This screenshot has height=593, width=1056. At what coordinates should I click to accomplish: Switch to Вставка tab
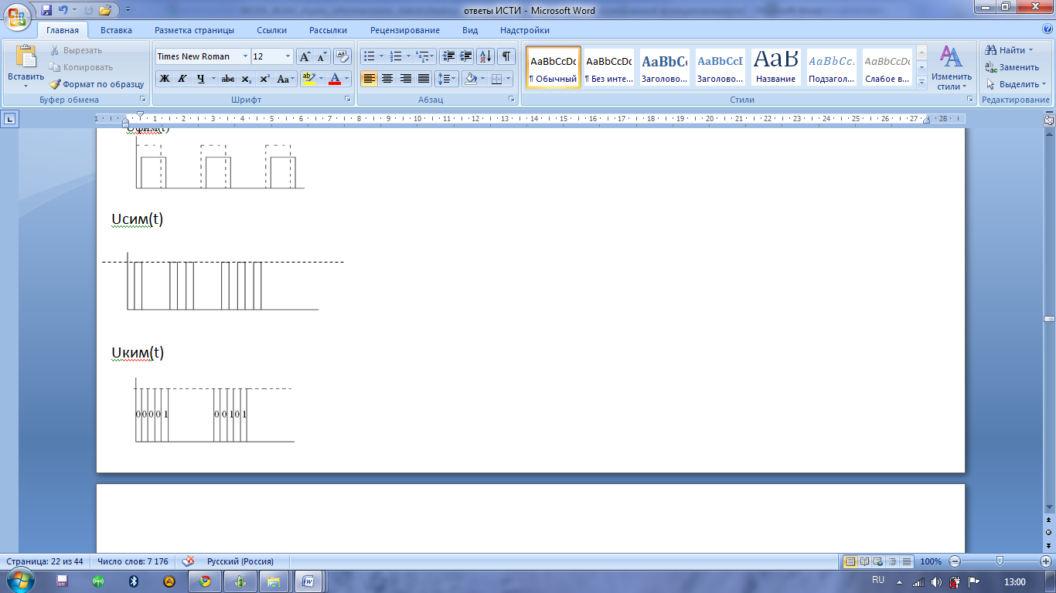(x=116, y=30)
